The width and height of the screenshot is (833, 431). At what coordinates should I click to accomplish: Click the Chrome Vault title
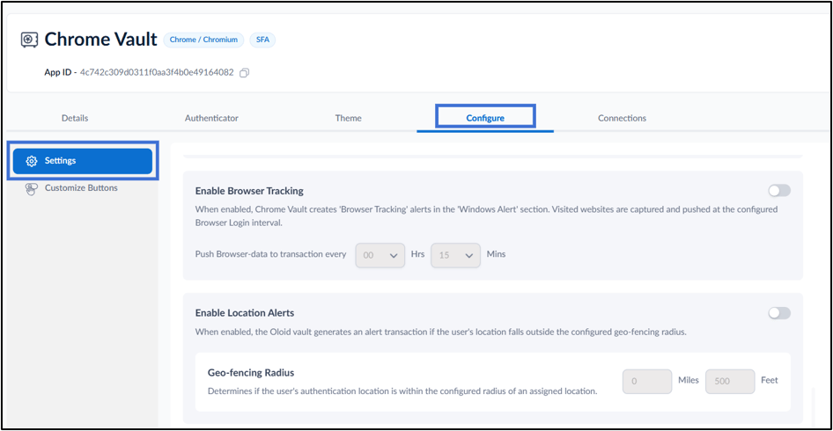point(101,40)
